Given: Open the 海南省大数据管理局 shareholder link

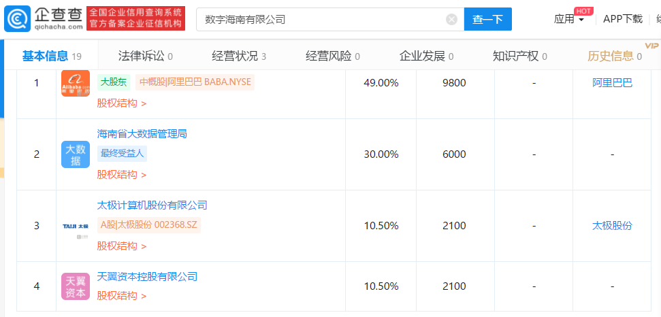Looking at the screenshot, I should 142,134.
